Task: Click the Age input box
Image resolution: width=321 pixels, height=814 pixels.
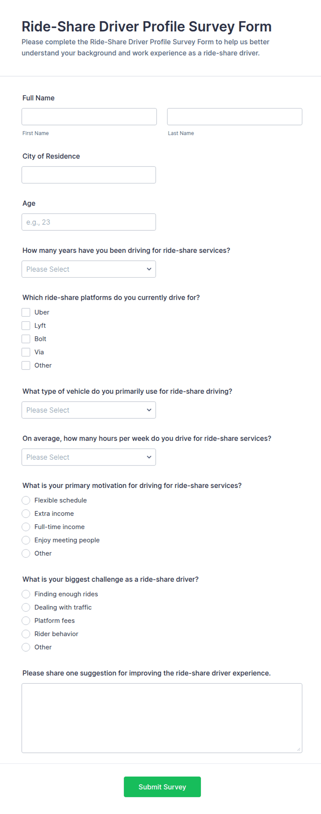Action: pos(89,222)
